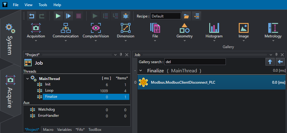The image size is (287, 133).
Task: Select the Histogram gallery icon
Action: coord(214,28)
